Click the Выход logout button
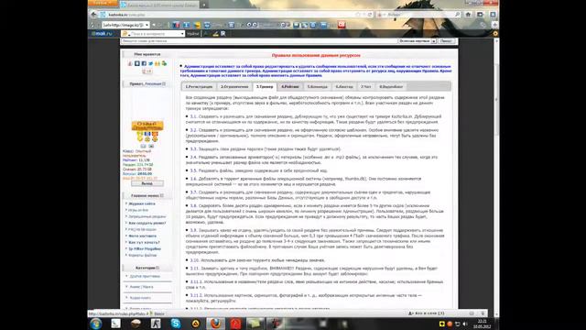The width and height of the screenshot is (586, 330). coord(146,183)
